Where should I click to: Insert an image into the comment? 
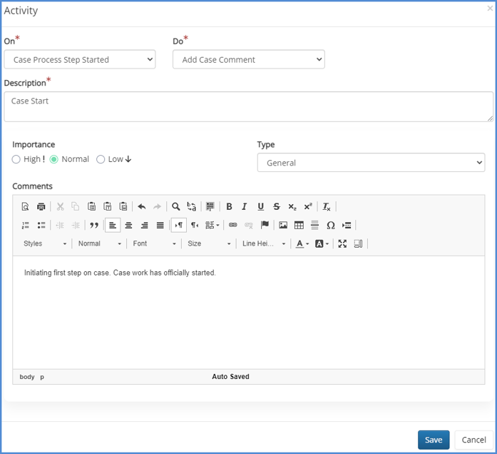click(283, 225)
